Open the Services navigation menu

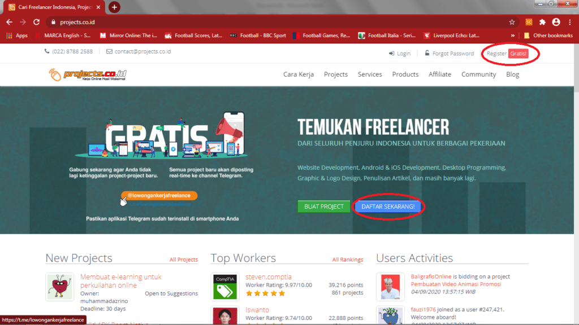370,74
